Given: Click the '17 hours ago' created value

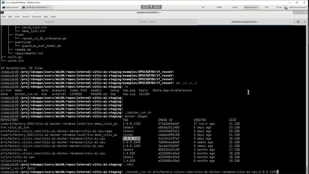Looking at the screenshot, I should click(204, 124).
